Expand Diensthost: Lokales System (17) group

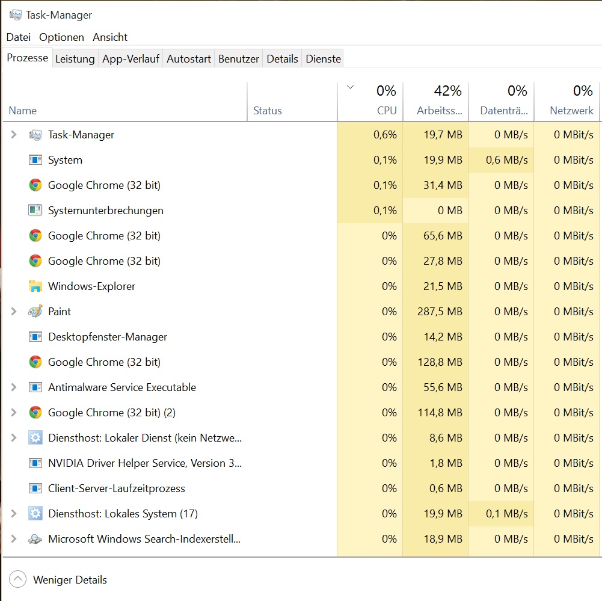point(14,514)
